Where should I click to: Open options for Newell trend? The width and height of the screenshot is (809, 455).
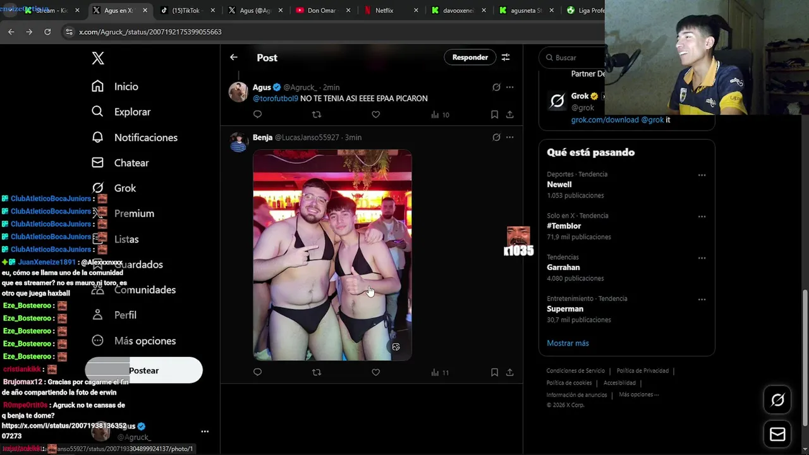pyautogui.click(x=702, y=175)
